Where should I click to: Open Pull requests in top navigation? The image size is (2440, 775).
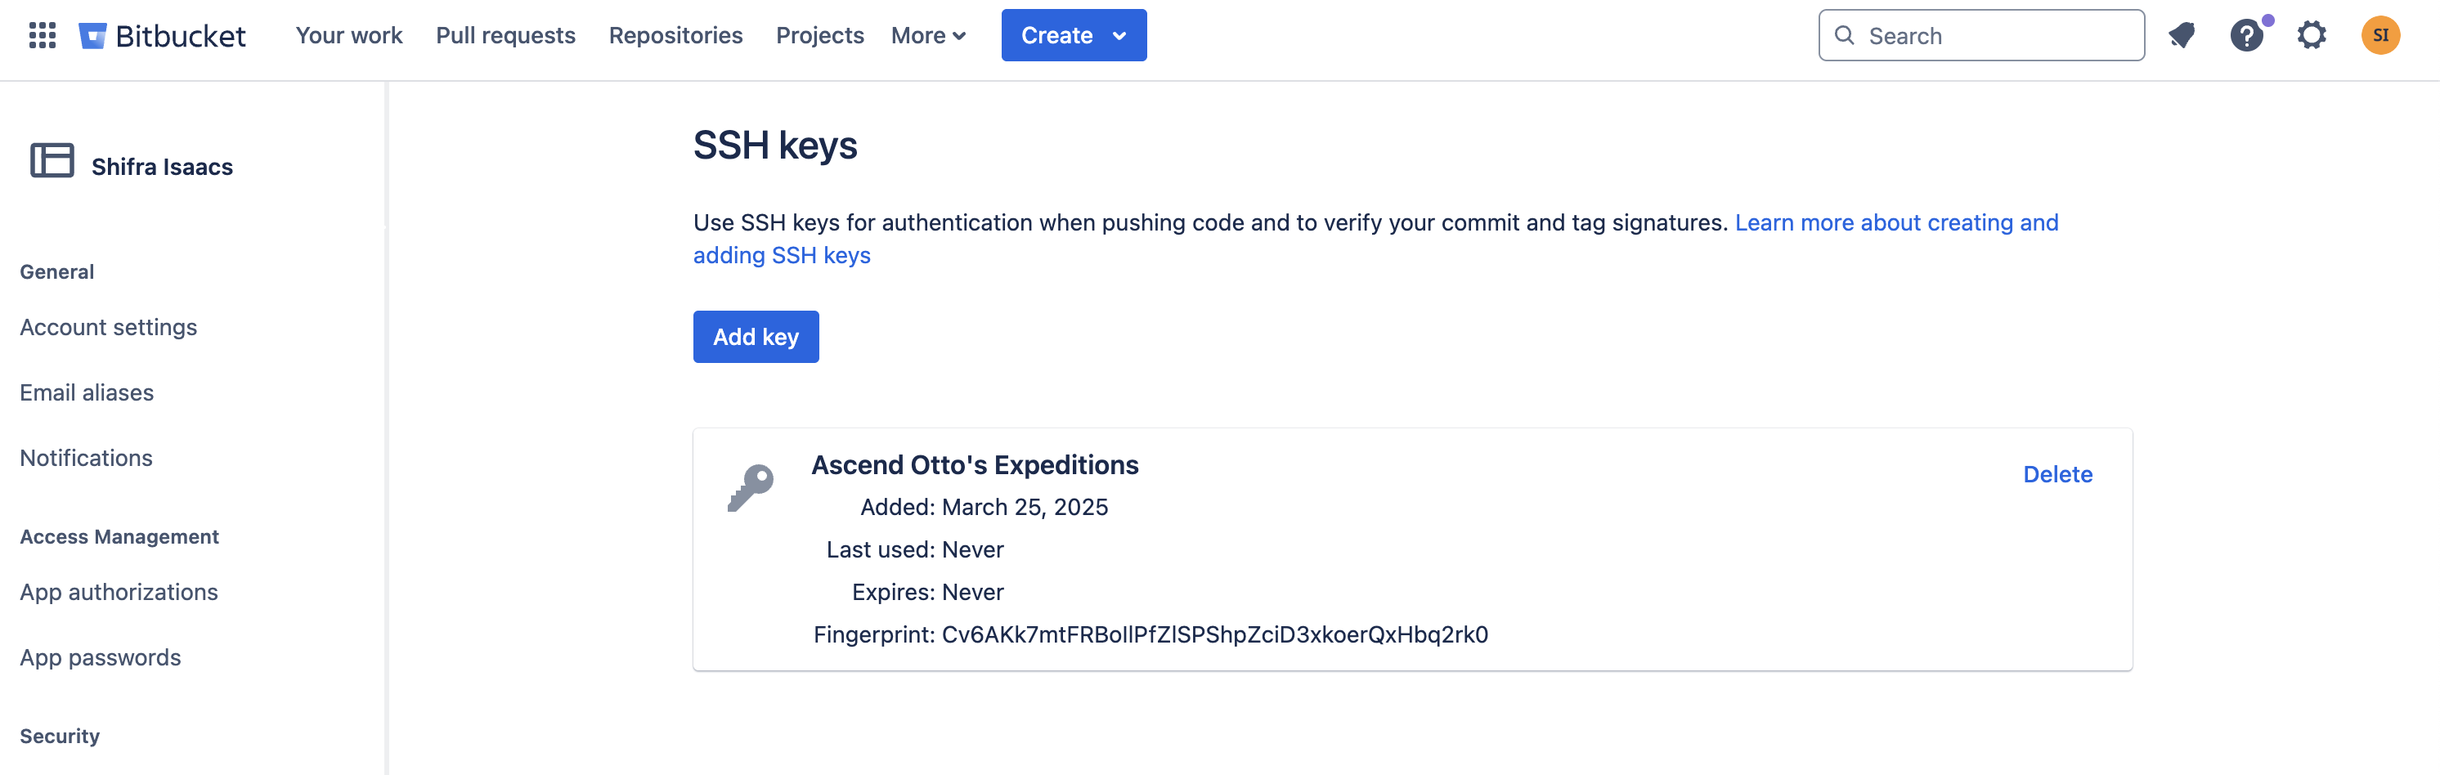click(505, 36)
